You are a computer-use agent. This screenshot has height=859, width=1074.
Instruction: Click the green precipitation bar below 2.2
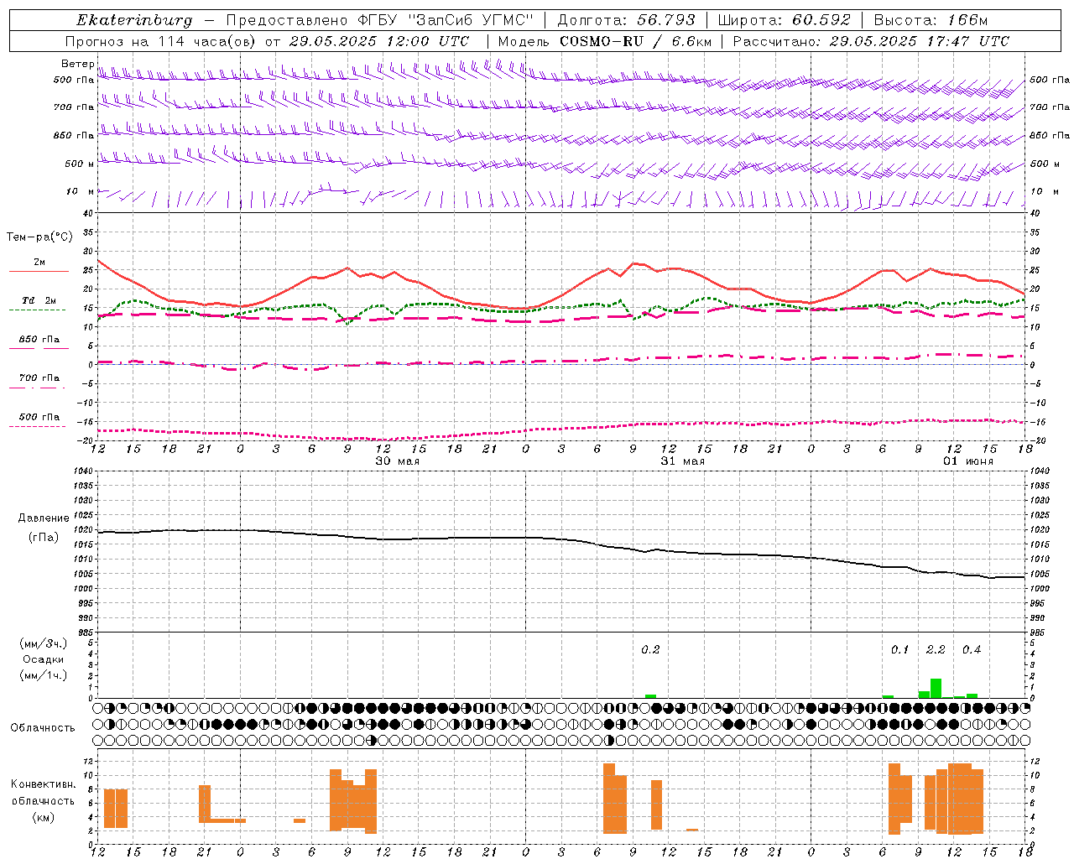[936, 688]
